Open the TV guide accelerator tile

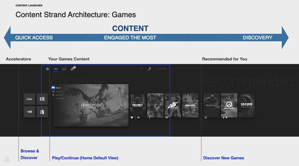coord(42,99)
